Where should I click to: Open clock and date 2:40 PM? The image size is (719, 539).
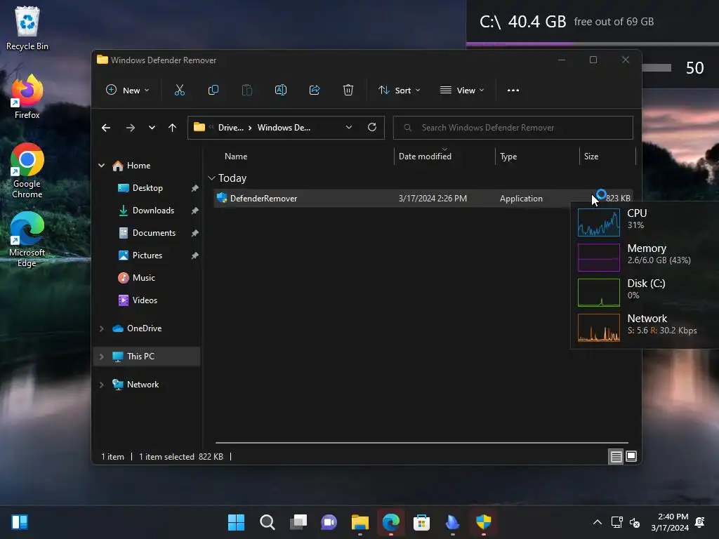pos(670,522)
